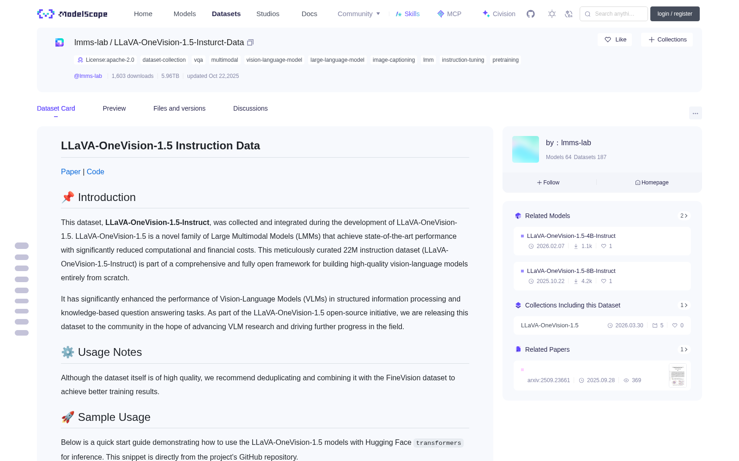Expand Collections Including this Dataset arrow
The image size is (739, 461).
pyautogui.click(x=684, y=305)
